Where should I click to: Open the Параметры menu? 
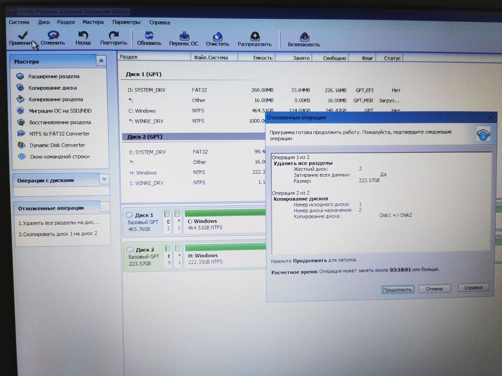click(126, 22)
